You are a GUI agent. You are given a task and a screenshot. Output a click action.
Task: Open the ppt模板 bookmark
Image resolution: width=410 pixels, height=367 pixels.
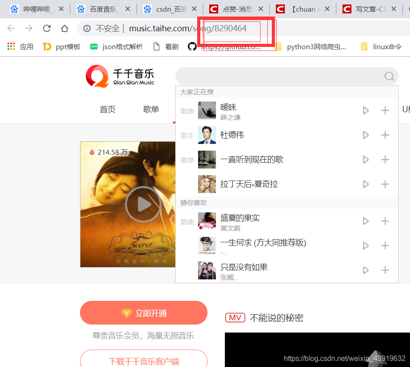[x=61, y=47]
